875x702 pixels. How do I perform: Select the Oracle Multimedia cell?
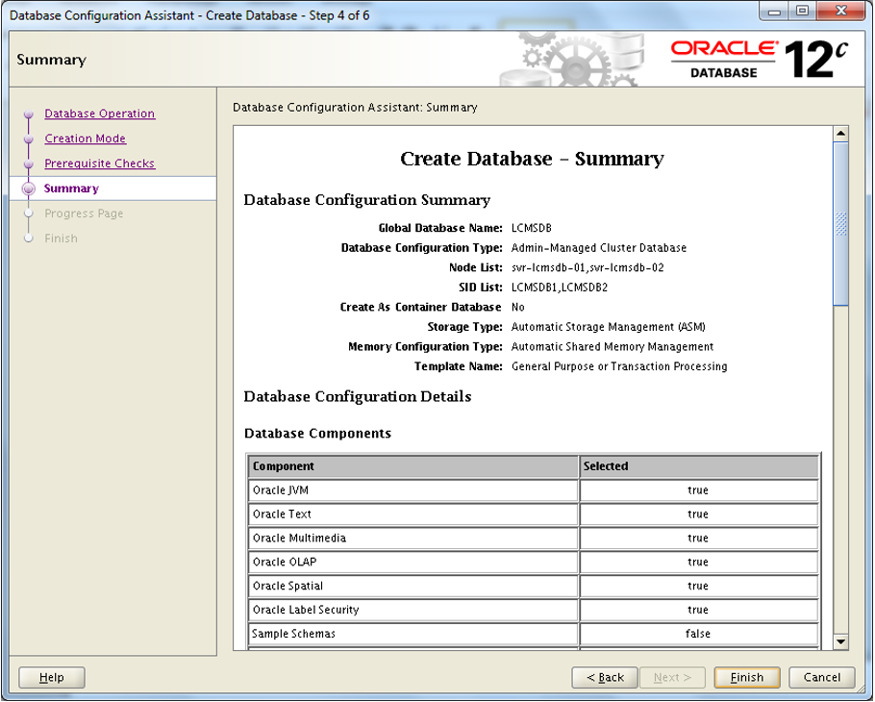(x=412, y=539)
